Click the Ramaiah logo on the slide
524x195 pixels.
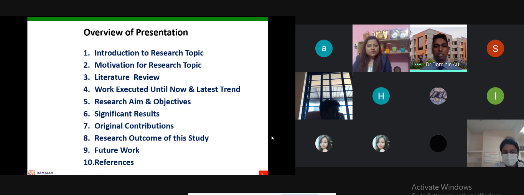click(41, 172)
